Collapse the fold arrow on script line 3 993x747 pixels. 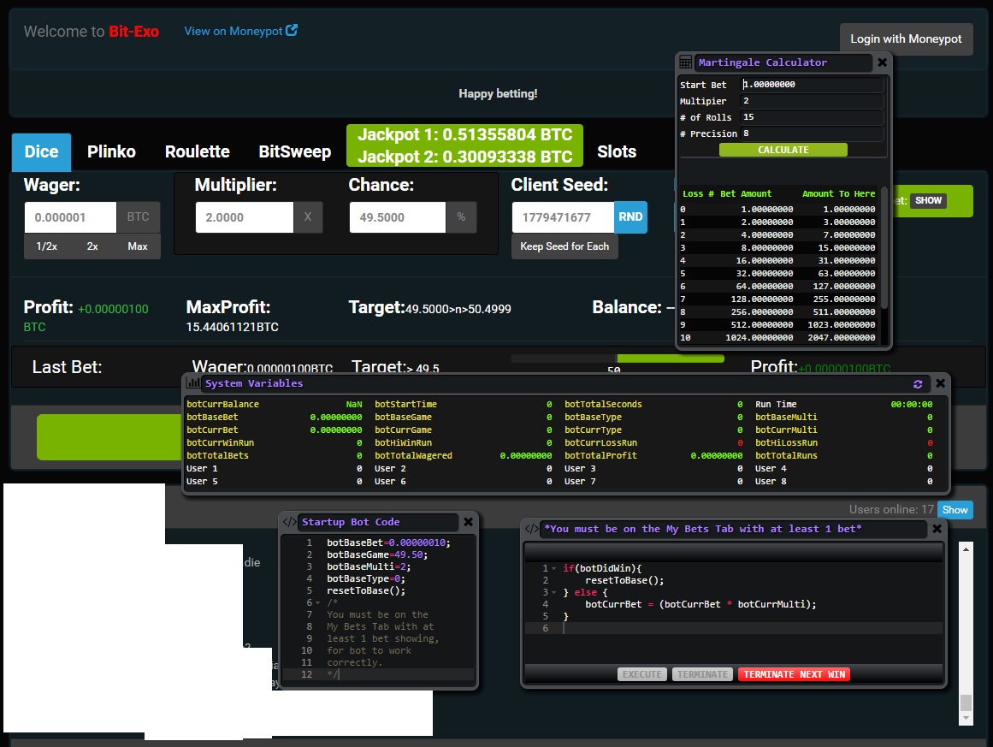click(554, 592)
